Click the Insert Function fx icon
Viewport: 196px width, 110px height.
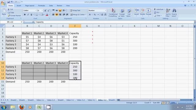(x=33, y=22)
